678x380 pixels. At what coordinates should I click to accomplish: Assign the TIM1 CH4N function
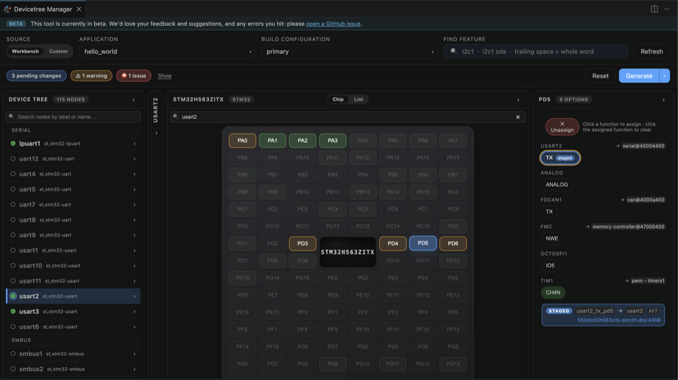(x=553, y=292)
